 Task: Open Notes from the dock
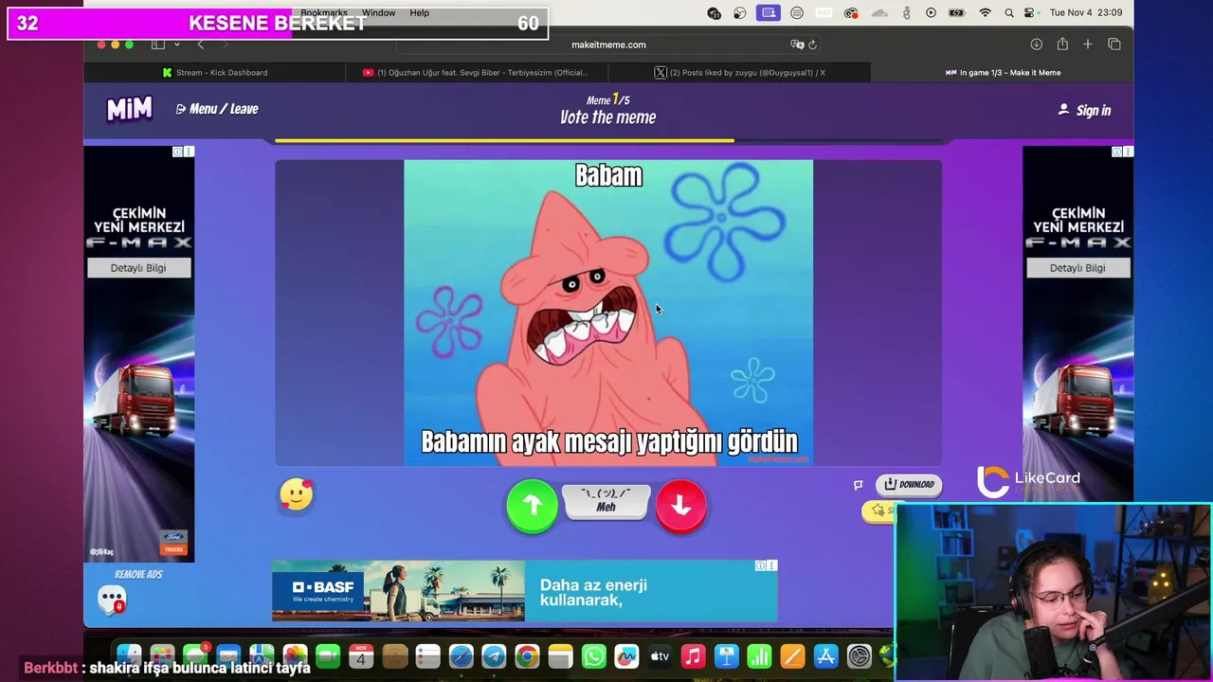click(x=560, y=655)
